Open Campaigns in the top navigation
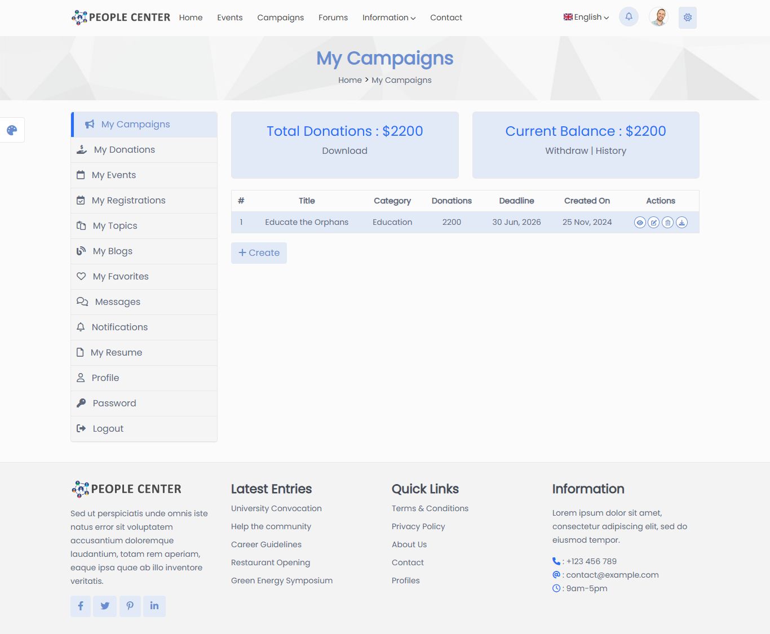770x634 pixels. pyautogui.click(x=281, y=17)
